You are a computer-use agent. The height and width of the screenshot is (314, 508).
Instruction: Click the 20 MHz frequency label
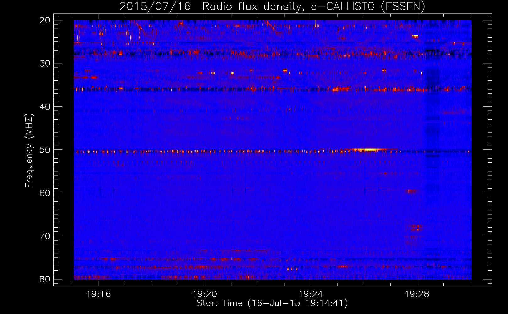pos(45,20)
